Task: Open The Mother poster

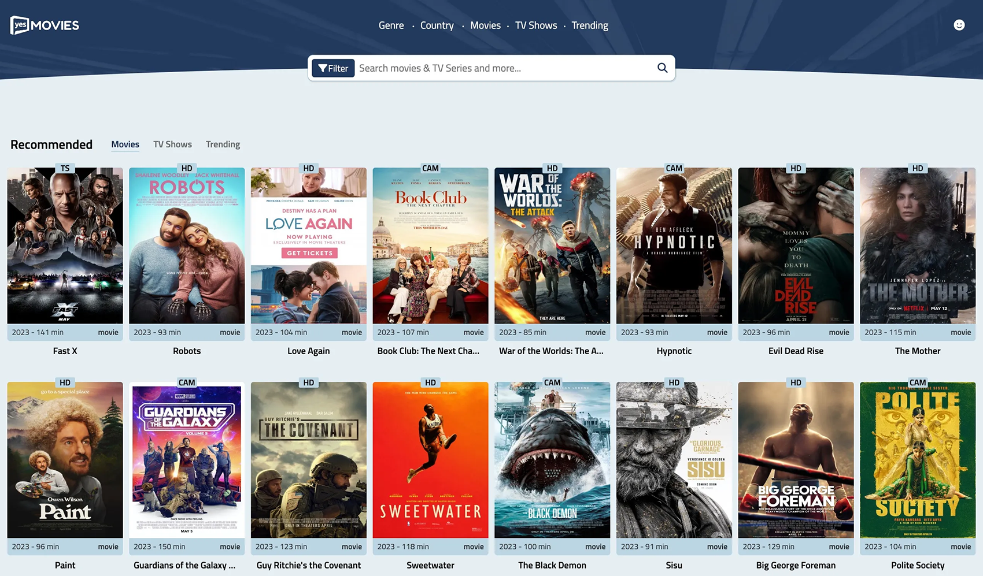Action: click(x=918, y=246)
